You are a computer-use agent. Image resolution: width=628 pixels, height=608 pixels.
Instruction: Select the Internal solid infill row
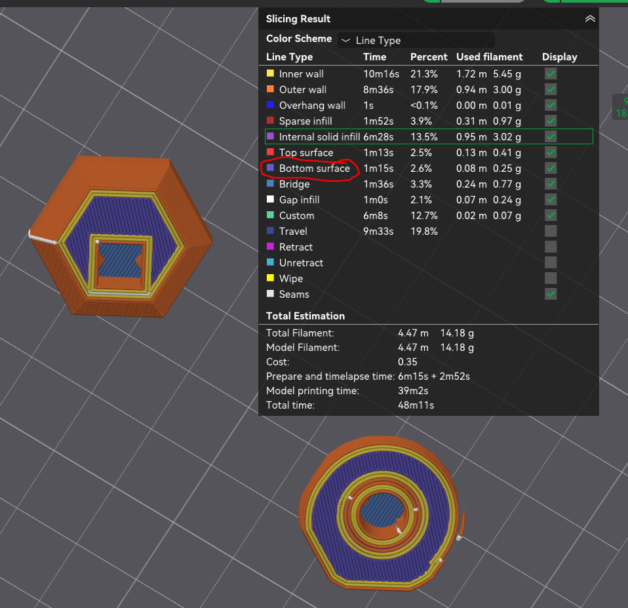[429, 136]
